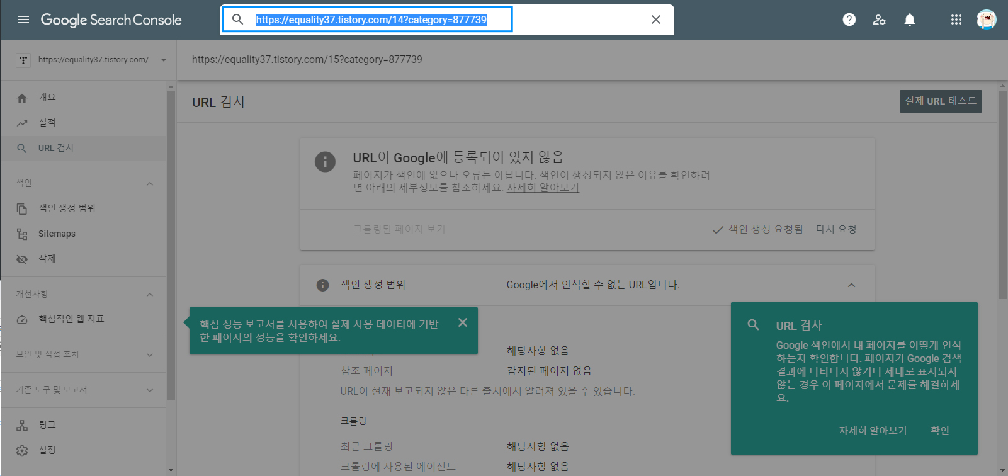Open the notifications bell
Screen dimensions: 1008x476
(x=910, y=20)
